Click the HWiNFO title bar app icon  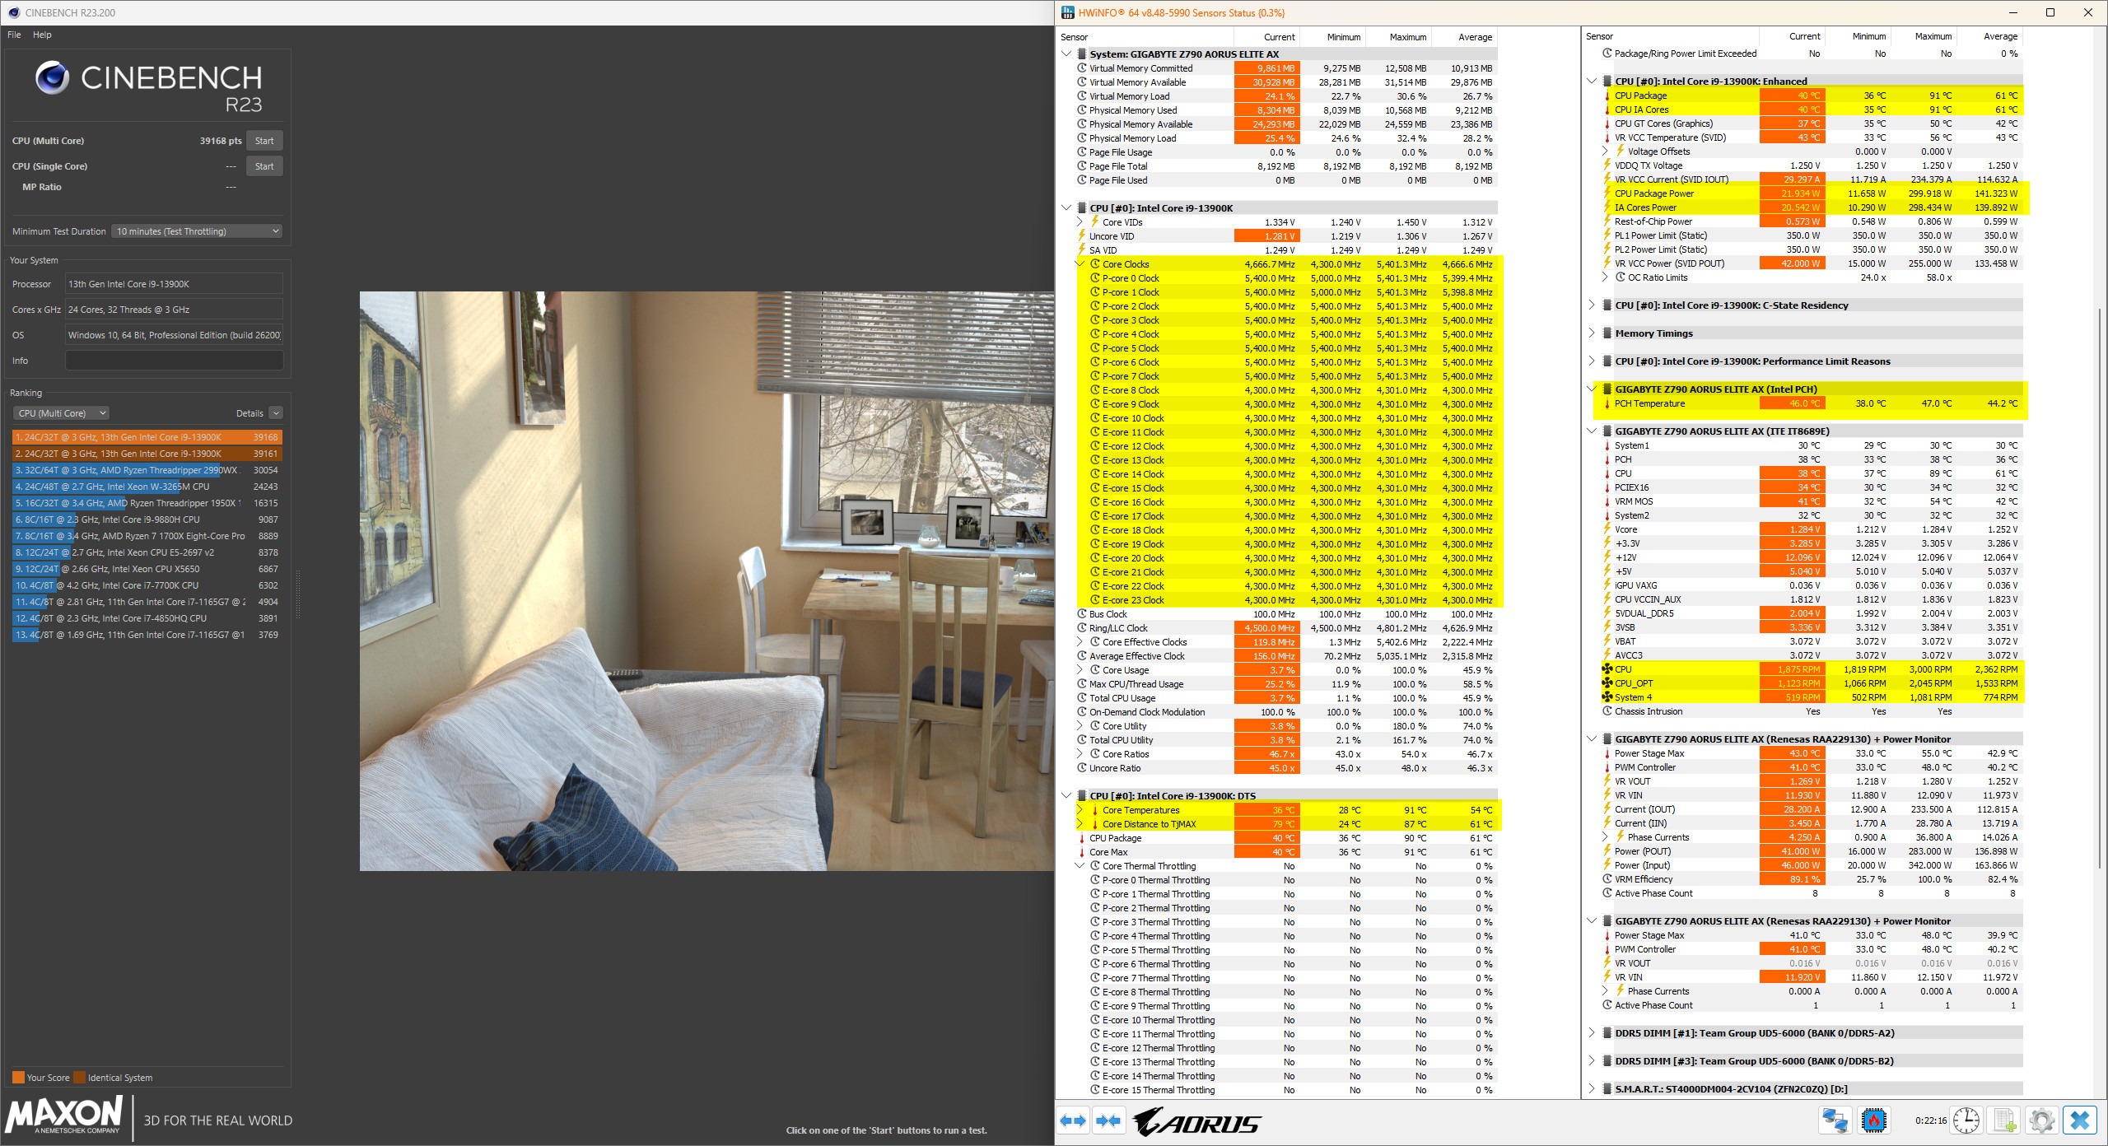point(1068,12)
